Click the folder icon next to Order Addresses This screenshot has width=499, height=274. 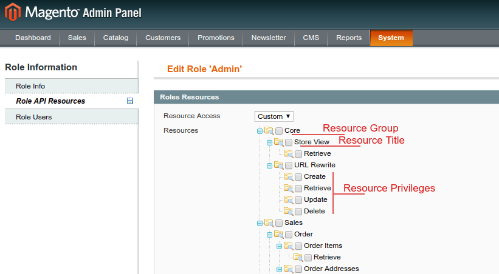[x=288, y=269]
